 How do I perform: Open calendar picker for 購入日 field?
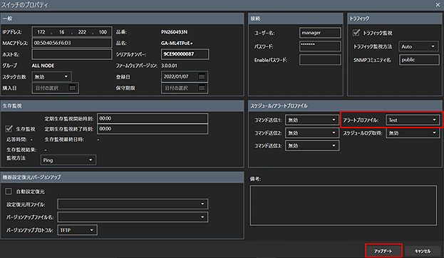72,88
